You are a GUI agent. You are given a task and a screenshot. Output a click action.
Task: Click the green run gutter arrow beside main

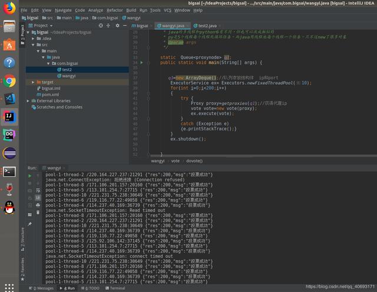coord(141,62)
